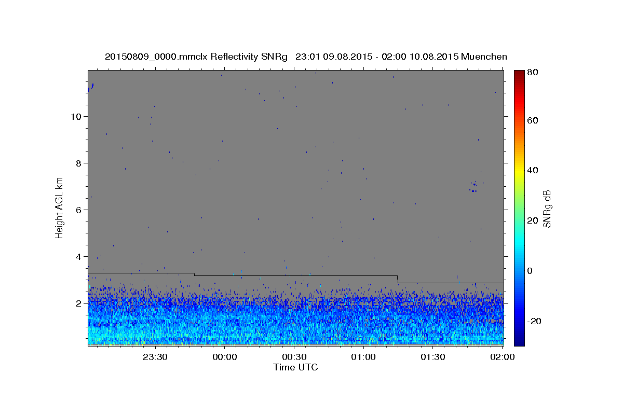Click the colorbar value 40
Viewport: 623px width, 415px height.
click(532, 170)
